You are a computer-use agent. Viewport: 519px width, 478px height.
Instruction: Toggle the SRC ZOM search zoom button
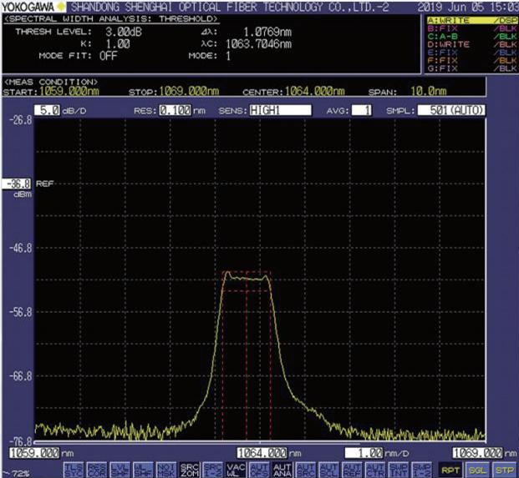pos(190,470)
